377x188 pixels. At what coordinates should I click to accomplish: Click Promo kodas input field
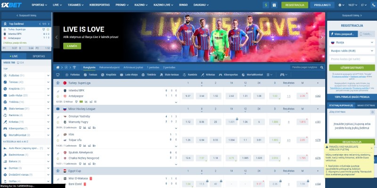[352, 59]
